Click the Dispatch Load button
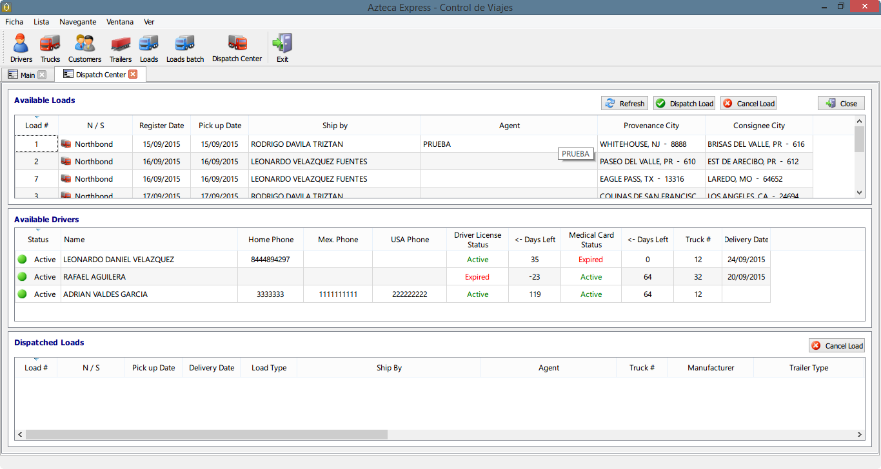The image size is (881, 469). click(x=684, y=104)
